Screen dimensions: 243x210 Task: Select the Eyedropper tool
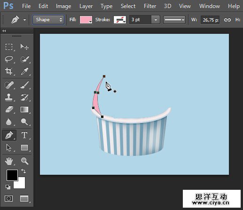[x=24, y=71]
